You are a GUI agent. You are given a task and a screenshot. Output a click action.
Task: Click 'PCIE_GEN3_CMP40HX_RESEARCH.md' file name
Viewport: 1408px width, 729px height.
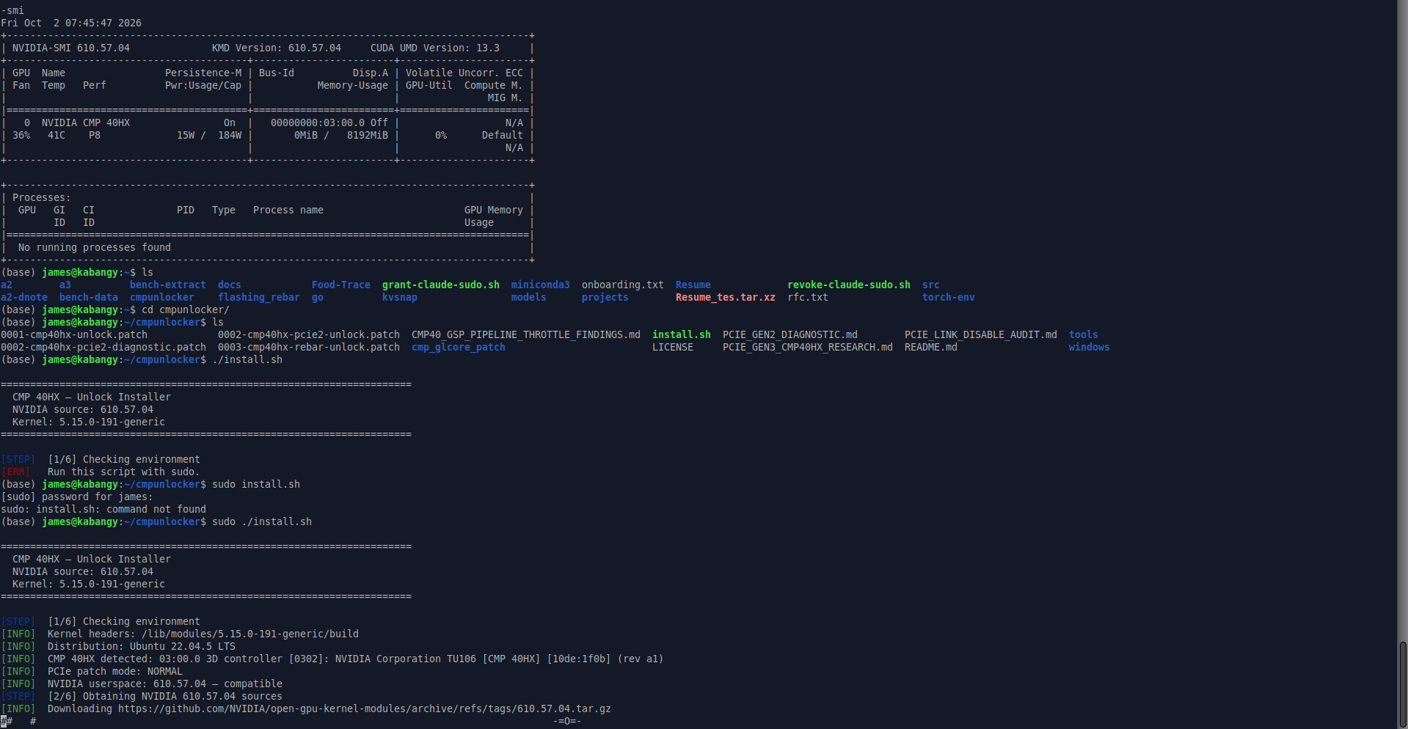tap(808, 347)
